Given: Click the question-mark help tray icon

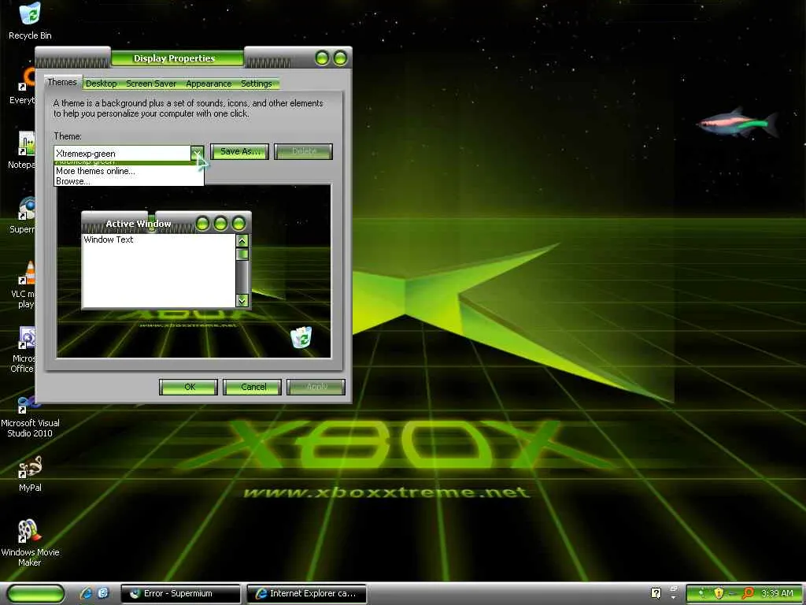Looking at the screenshot, I should coord(656,593).
